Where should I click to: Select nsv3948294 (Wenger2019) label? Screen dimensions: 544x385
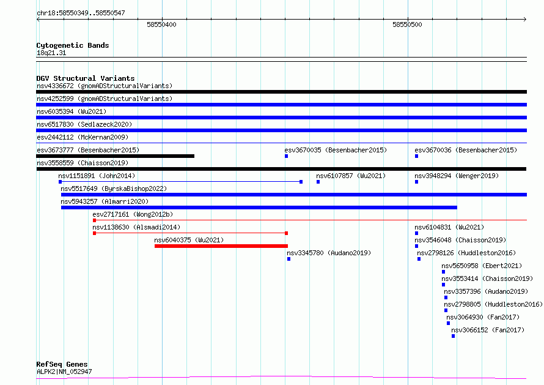coord(457,176)
